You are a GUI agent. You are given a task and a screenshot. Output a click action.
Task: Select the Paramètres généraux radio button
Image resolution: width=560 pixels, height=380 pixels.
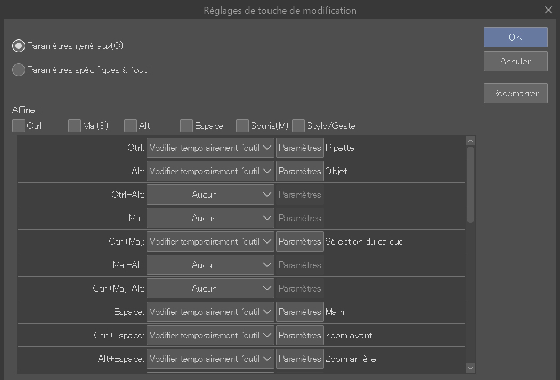(19, 46)
